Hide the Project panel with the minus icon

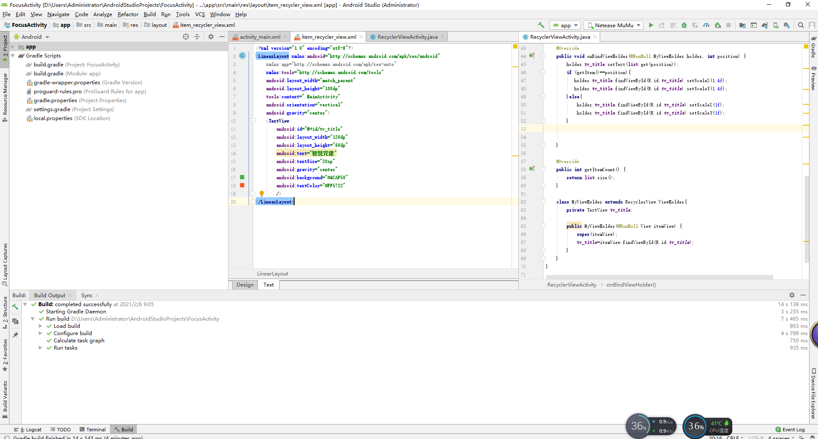pyautogui.click(x=222, y=37)
